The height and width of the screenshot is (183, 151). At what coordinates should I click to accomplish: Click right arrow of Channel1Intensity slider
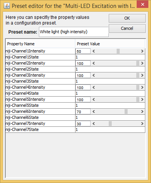[142, 51]
